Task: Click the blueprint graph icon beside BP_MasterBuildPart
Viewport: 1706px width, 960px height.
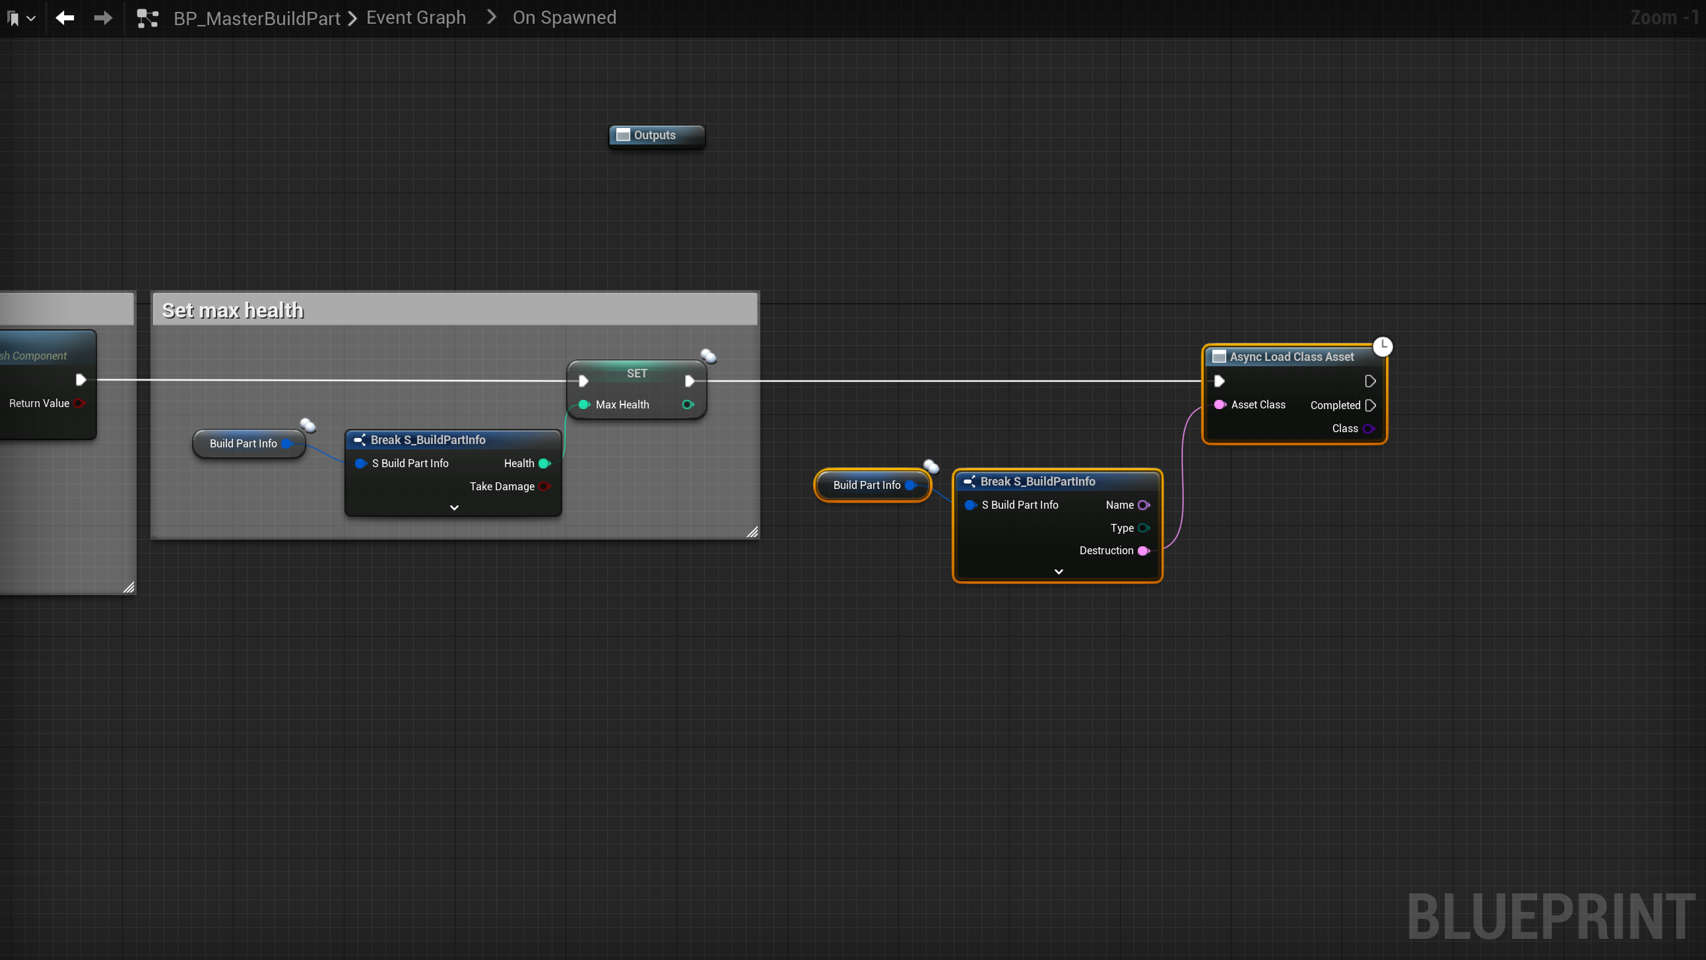Action: [x=147, y=18]
